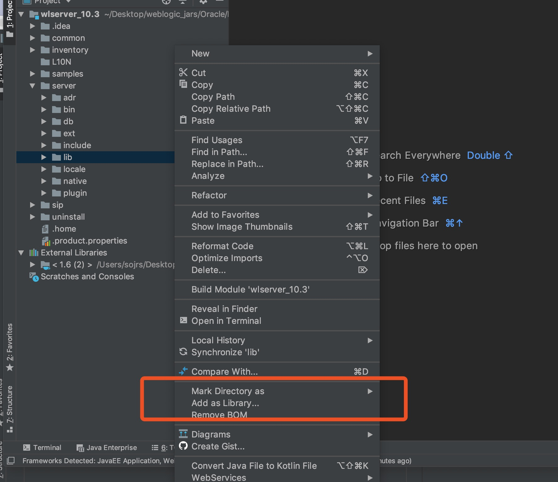Click the Terminal tool window icon
The height and width of the screenshot is (482, 558).
click(x=27, y=447)
